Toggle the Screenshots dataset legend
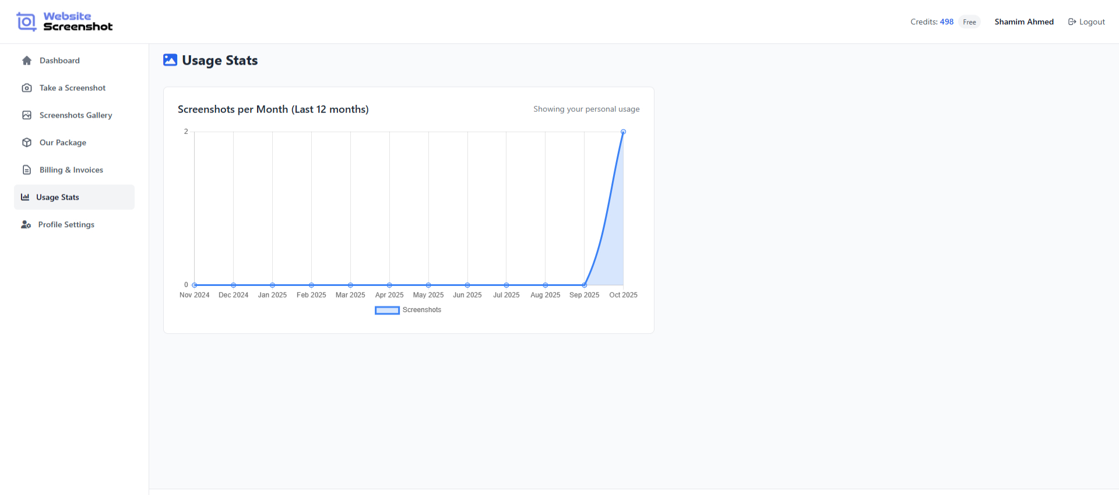The width and height of the screenshot is (1119, 495). click(408, 310)
